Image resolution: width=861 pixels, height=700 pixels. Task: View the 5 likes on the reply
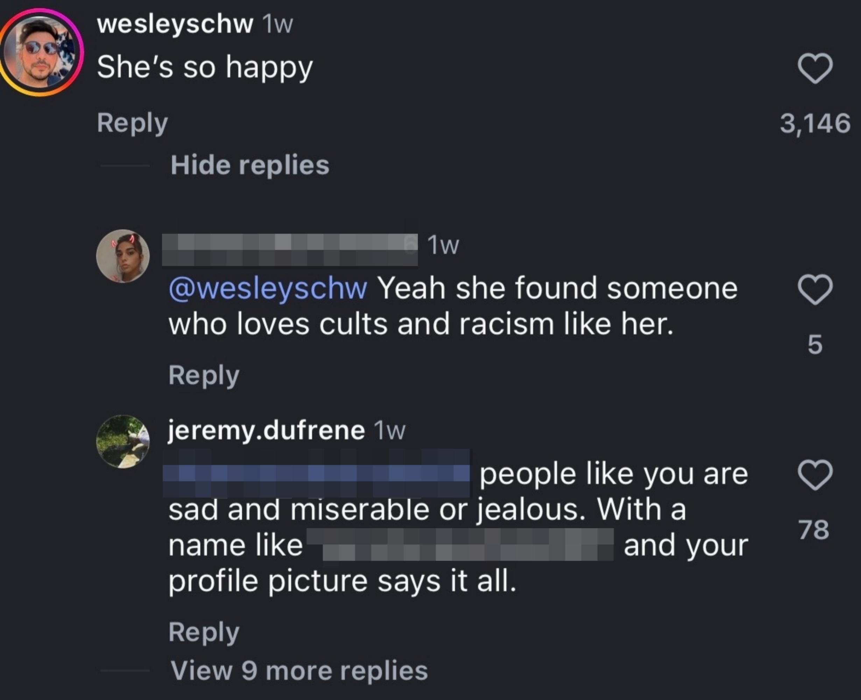pyautogui.click(x=815, y=344)
